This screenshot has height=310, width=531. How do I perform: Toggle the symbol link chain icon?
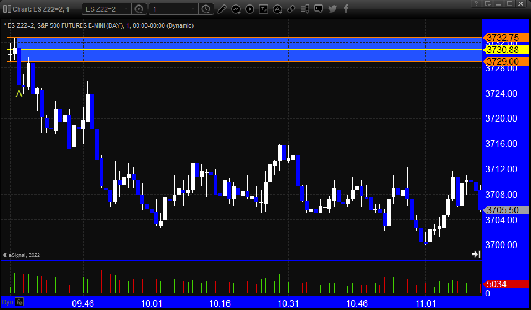291,9
